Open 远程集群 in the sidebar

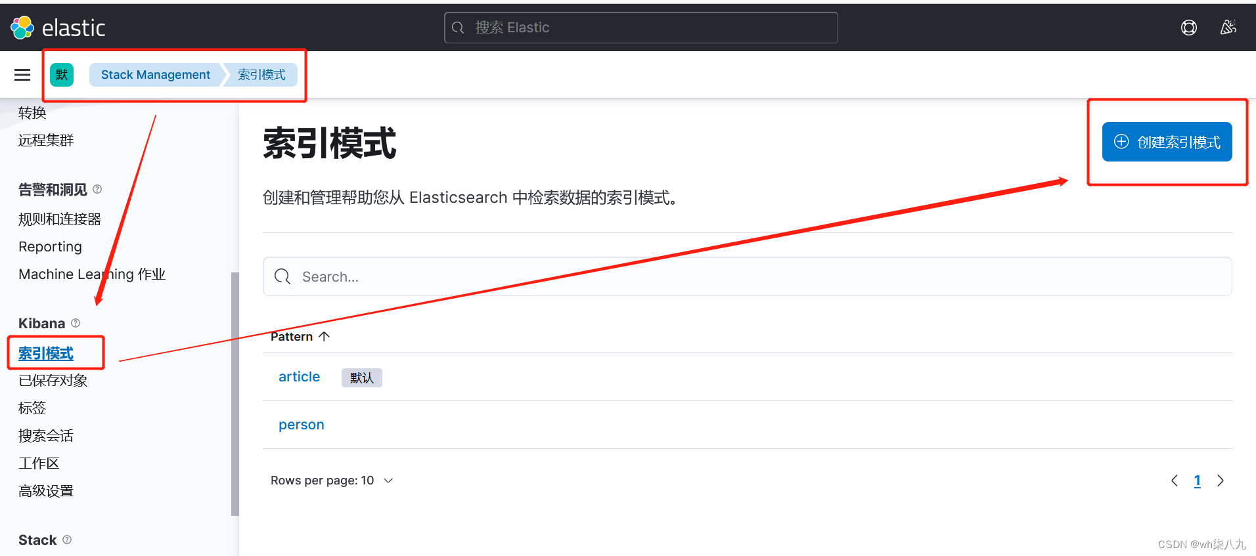(46, 140)
